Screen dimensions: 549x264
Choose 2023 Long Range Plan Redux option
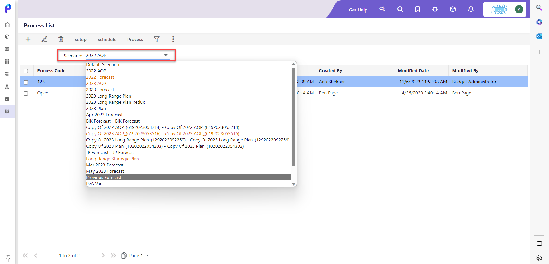[x=188, y=102]
